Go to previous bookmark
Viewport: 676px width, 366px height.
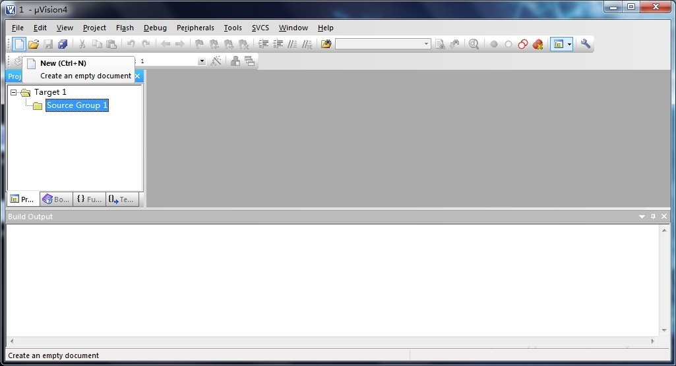coord(214,44)
